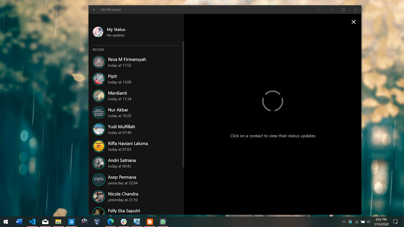This screenshot has height=227, width=404.
Task: Open the taskbar app with the 10 badge
Action: tap(137, 222)
